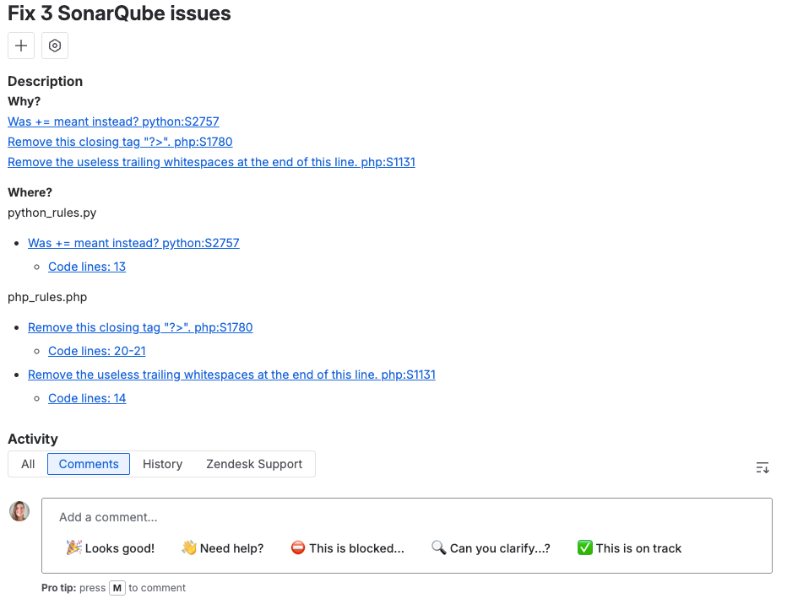Use the green check This is on track reply
Image resolution: width=787 pixels, height=604 pixels.
coord(628,547)
